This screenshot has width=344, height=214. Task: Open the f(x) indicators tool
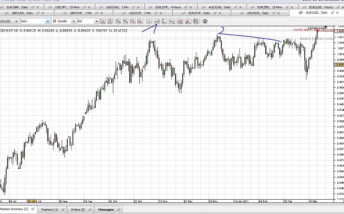click(x=172, y=22)
